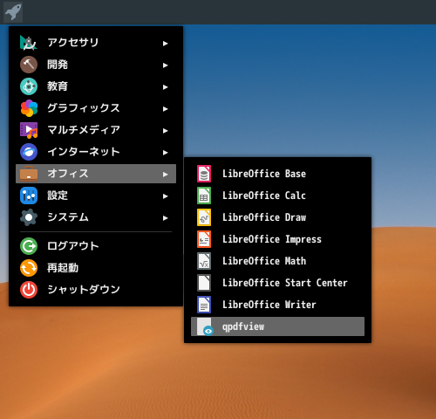Viewport: 436px width, 419px height.
Task: Open the 教育 menu entry
Action: coord(96,86)
